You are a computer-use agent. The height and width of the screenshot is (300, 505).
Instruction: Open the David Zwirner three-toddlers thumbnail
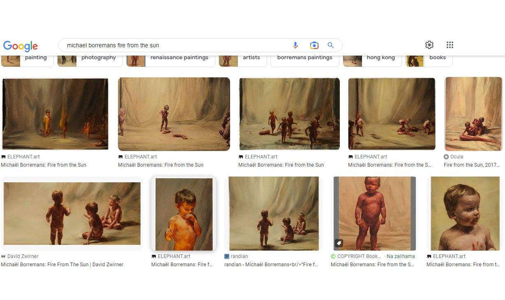pyautogui.click(x=72, y=214)
